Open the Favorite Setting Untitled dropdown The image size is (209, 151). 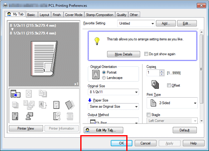136,23
